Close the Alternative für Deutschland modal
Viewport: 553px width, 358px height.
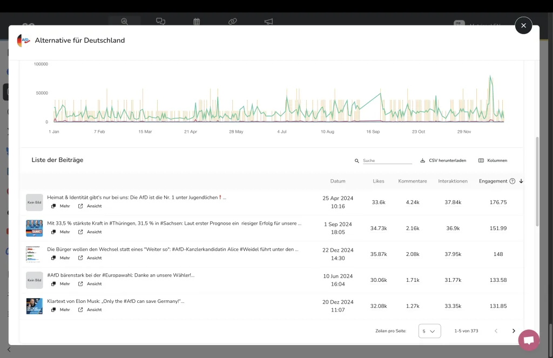(523, 25)
